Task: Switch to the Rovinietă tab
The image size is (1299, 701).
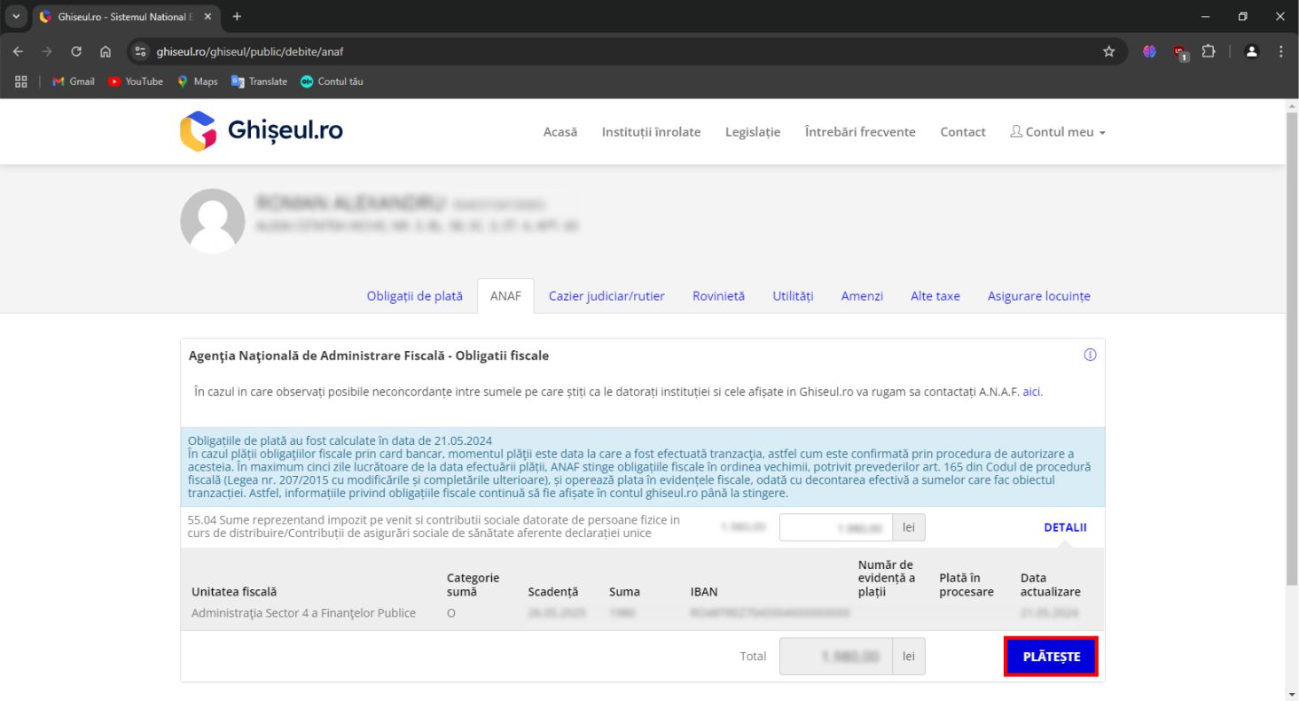Action: [x=718, y=296]
